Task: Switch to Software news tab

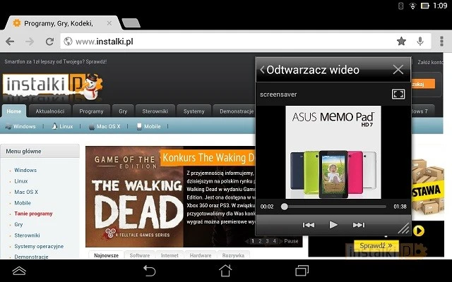Action: click(140, 255)
